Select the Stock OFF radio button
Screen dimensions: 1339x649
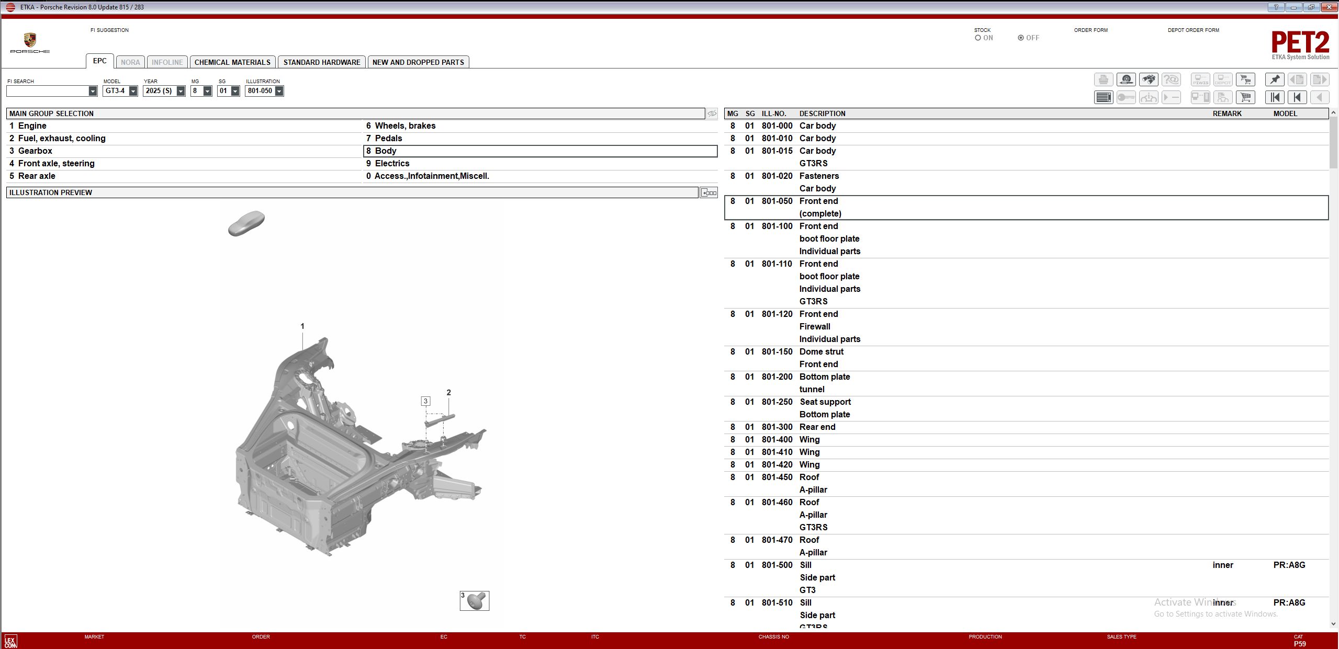(x=1020, y=38)
